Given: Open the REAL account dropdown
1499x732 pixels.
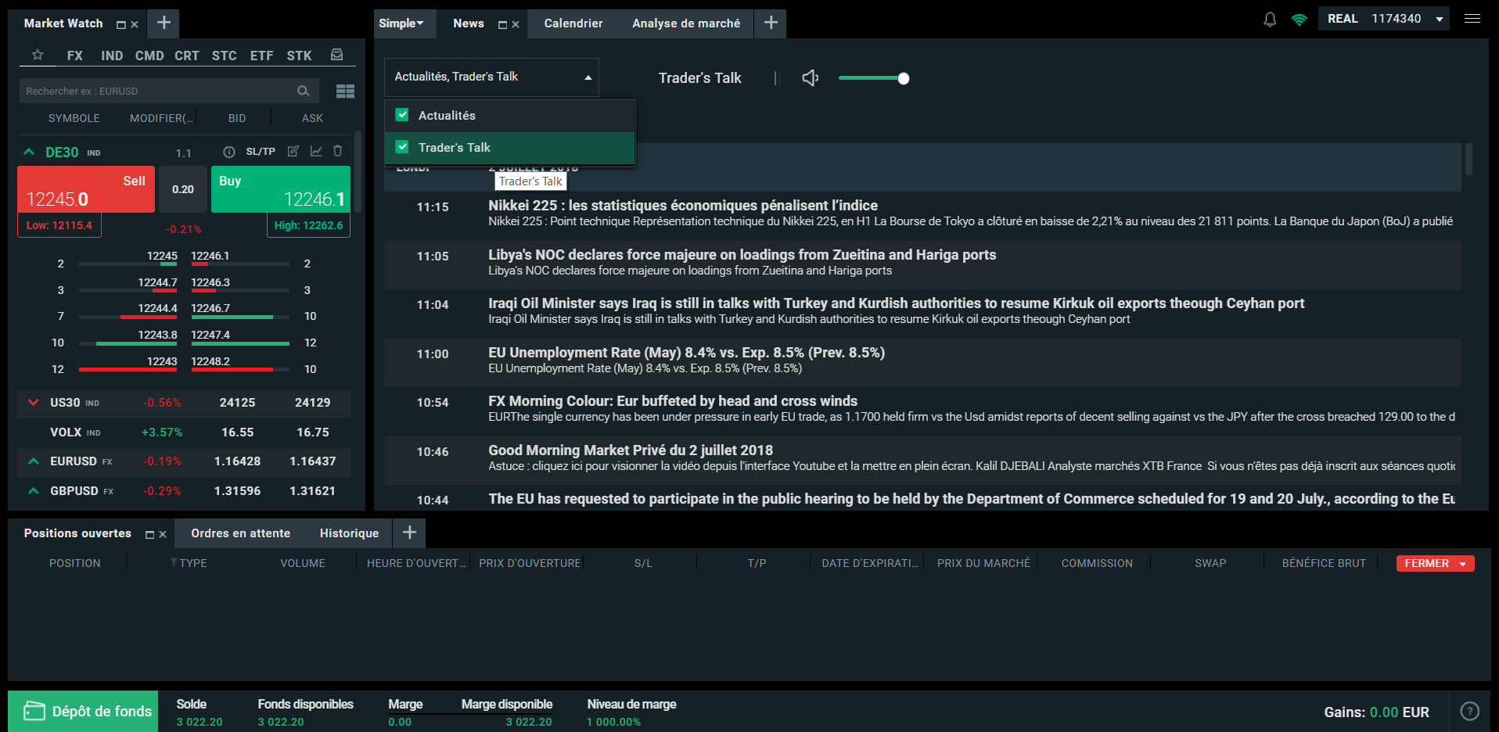Looking at the screenshot, I should [1439, 19].
